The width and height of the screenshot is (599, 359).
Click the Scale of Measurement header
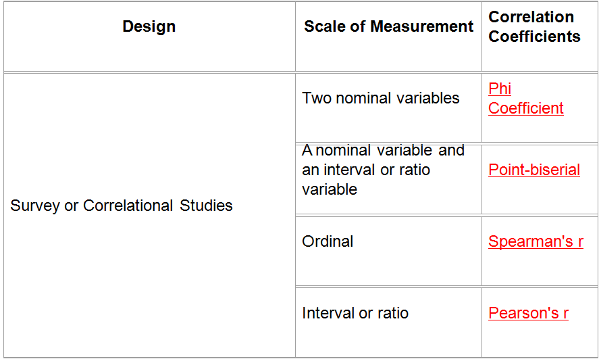[388, 26]
